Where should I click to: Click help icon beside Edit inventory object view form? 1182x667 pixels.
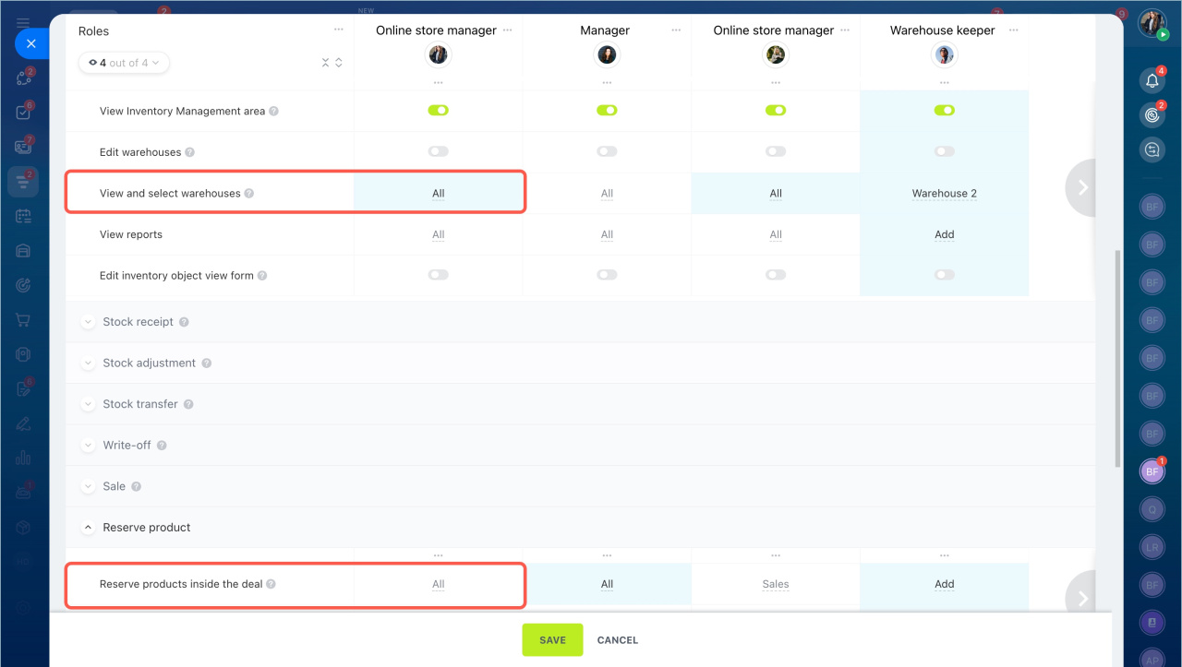262,276
